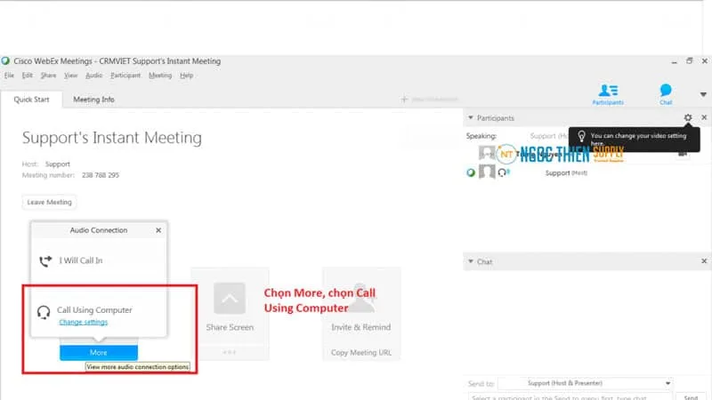Click the meeting number 238 768 295

(101, 175)
